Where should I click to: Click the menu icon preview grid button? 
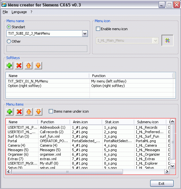pyautogui.click(x=168, y=40)
